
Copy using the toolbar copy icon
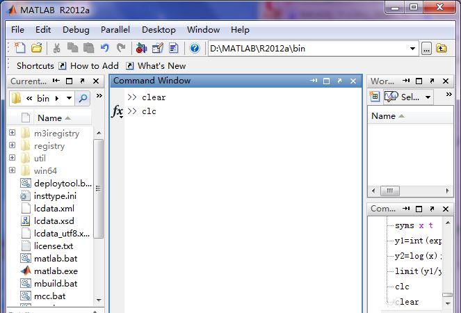pyautogui.click(x=72, y=48)
